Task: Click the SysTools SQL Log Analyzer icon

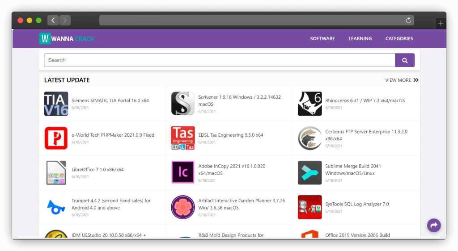Action: tap(310, 207)
